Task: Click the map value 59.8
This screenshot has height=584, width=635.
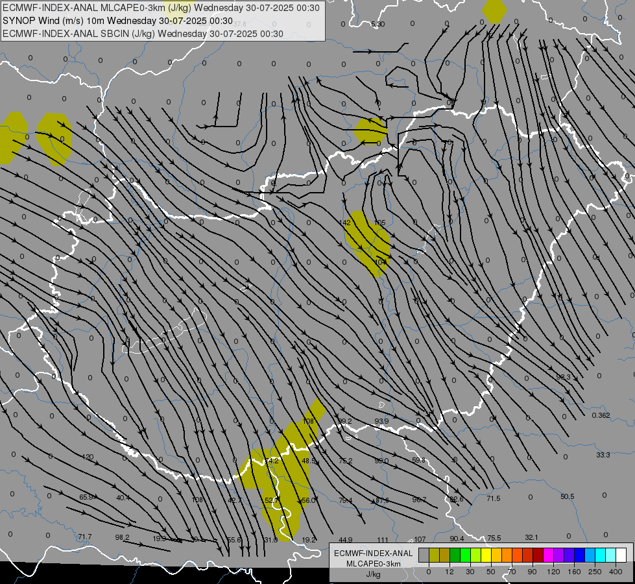Action: [419, 461]
